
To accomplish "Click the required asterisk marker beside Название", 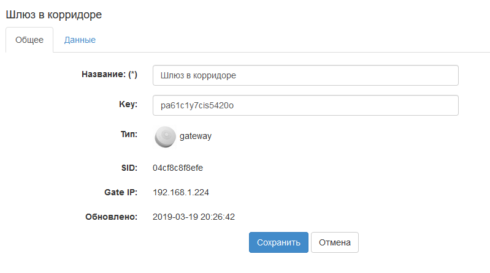I will (132, 75).
